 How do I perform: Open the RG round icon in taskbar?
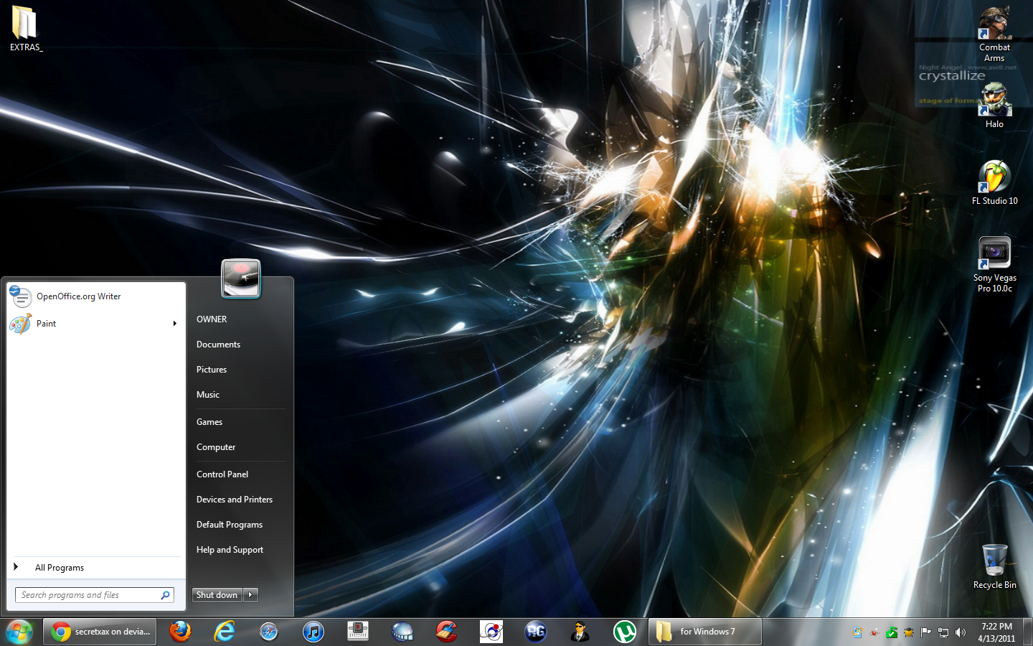point(536,632)
